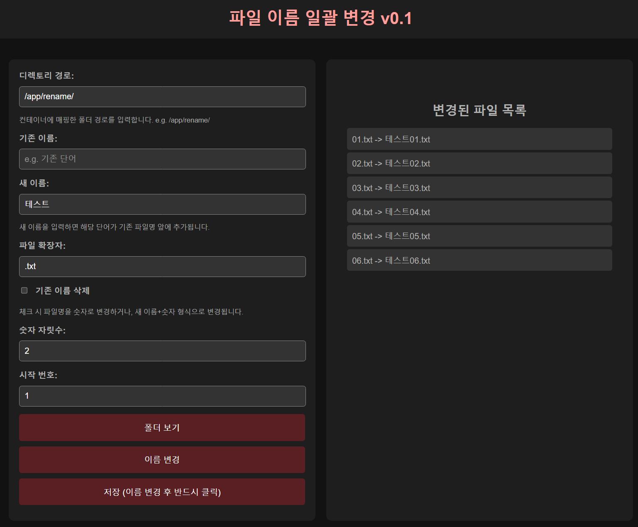The height and width of the screenshot is (527, 638).
Task: Click the 06.txt -> 테스트06.txt list item
Action: [479, 260]
